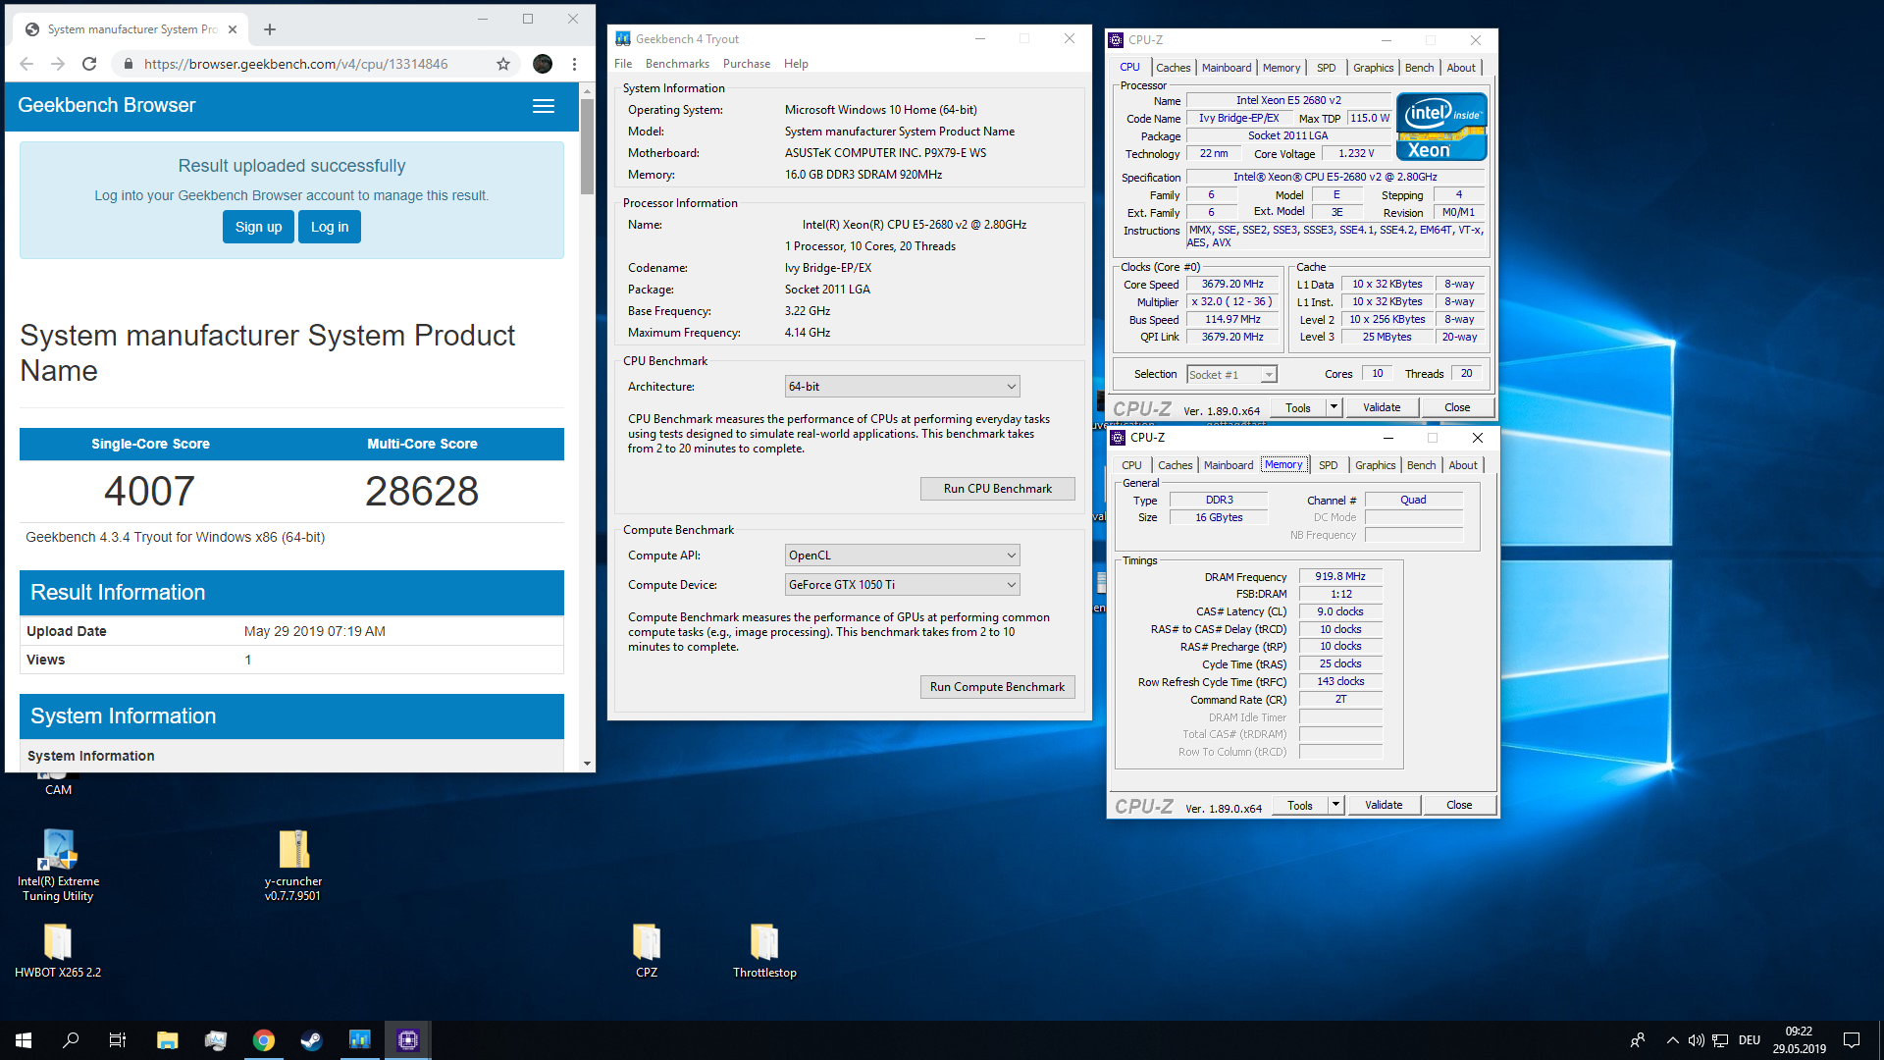Click the DRAM Frequency value 919.8 MHz

pos(1340,576)
